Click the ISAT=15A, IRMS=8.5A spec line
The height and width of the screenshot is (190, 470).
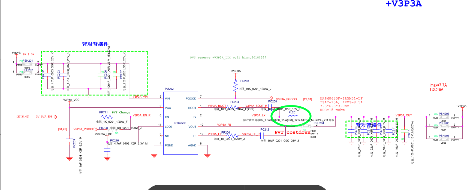[341, 102]
